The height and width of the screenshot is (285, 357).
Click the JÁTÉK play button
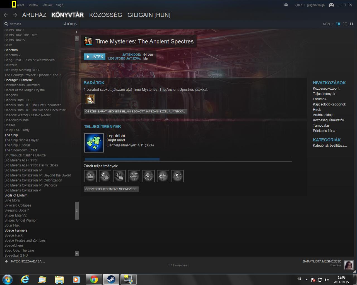pos(95,57)
